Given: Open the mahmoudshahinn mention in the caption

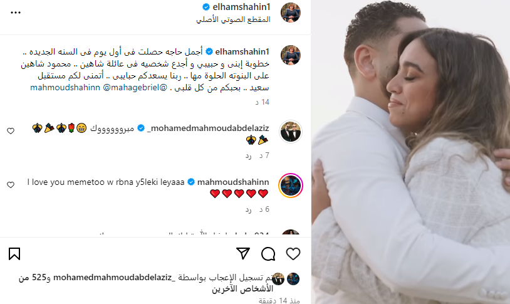Looking at the screenshot, I should click(65, 87).
